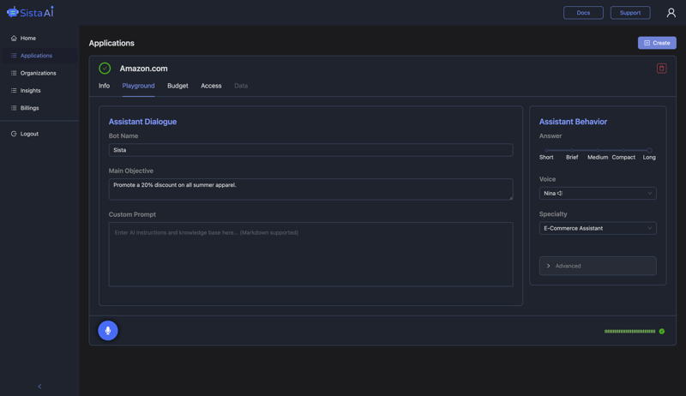Click the Applications list icon in sidebar

click(x=14, y=56)
